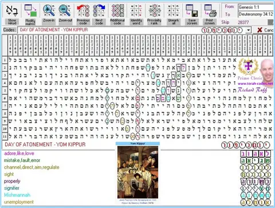Click the Show nikud label button
This screenshot has width=275, height=208.
[12, 22]
